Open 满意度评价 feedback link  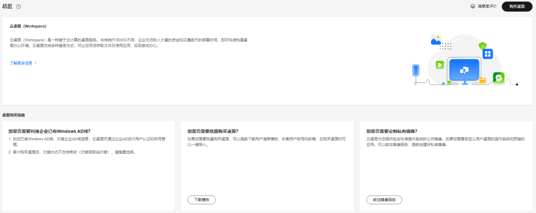tap(487, 7)
